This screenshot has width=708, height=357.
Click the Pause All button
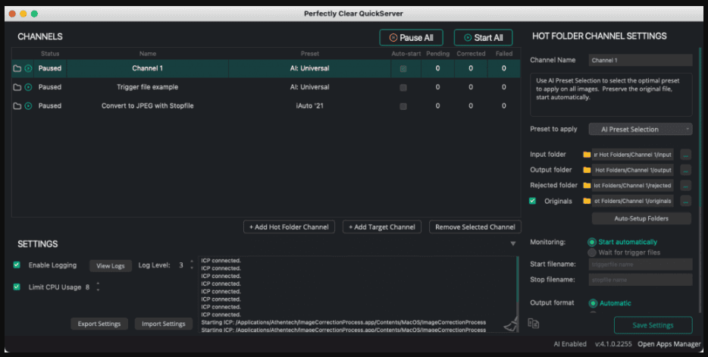click(411, 37)
